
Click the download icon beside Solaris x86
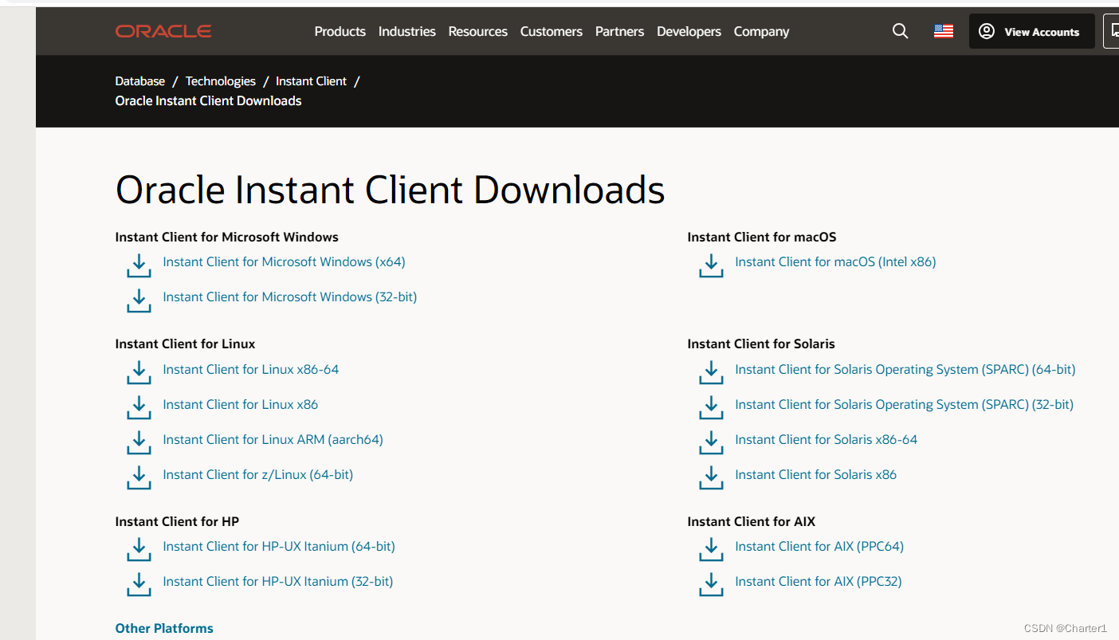pyautogui.click(x=711, y=478)
